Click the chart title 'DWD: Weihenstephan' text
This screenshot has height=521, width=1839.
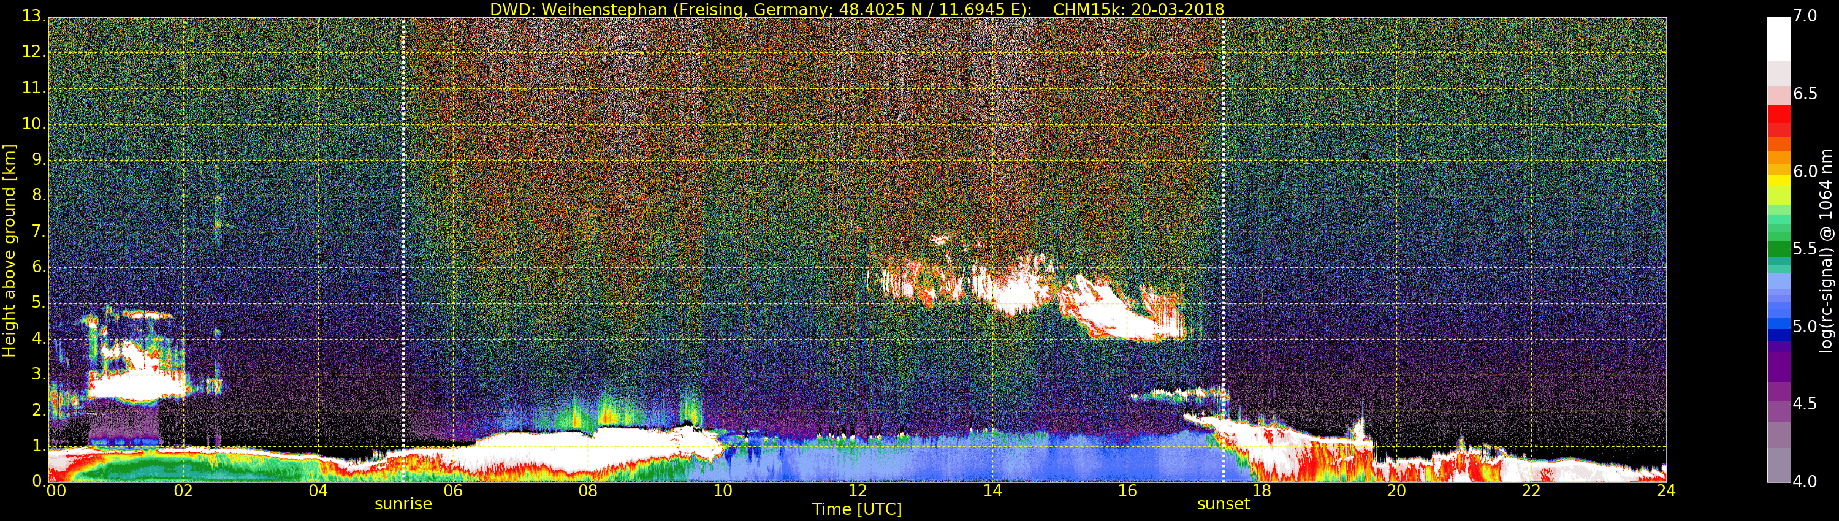coord(579,9)
